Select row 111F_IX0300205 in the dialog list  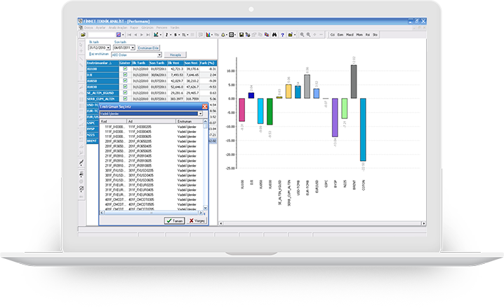(x=151, y=127)
